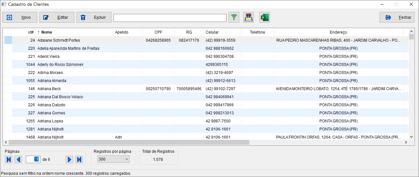Select the Adenil Vieira record
Screen dimensions: 419x177
point(49,57)
